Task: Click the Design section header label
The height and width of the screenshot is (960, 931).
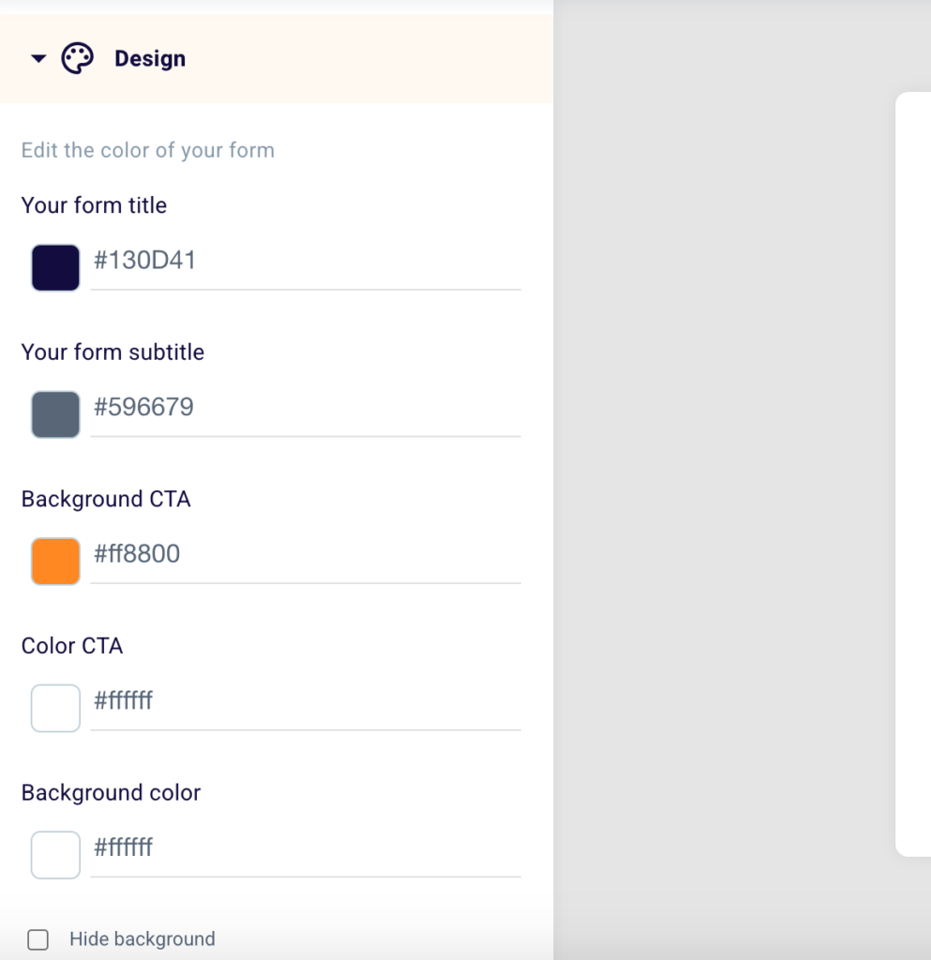Action: click(x=150, y=59)
